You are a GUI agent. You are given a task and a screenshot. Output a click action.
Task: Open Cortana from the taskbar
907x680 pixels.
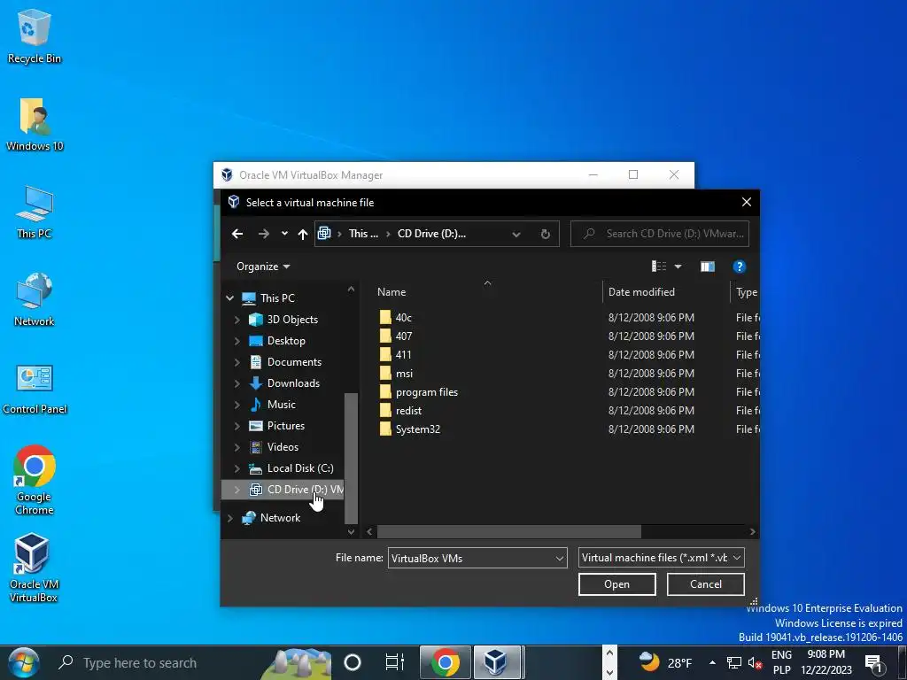point(353,662)
